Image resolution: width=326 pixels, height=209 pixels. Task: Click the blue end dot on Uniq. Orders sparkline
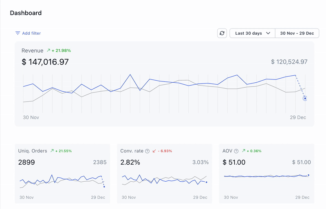coord(104,187)
